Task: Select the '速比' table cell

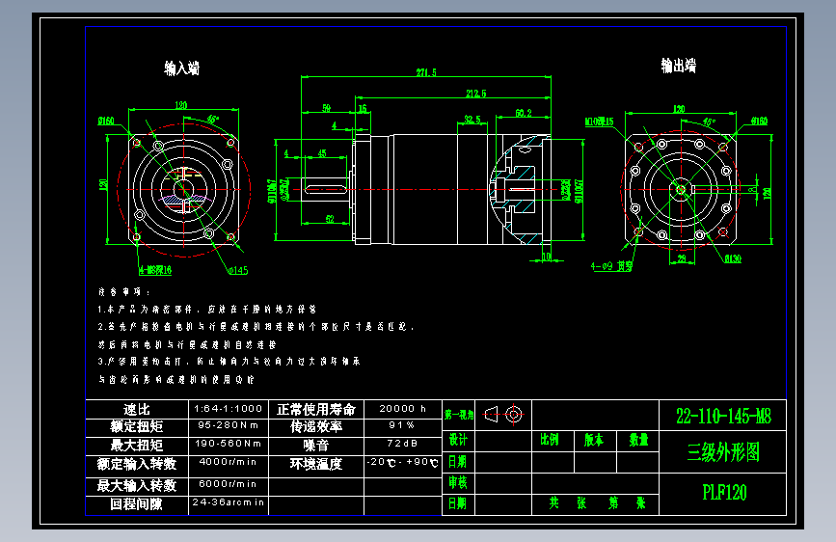Action: click(x=137, y=409)
